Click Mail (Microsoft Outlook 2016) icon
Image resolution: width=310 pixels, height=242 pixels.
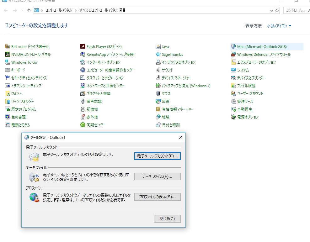tap(233, 47)
